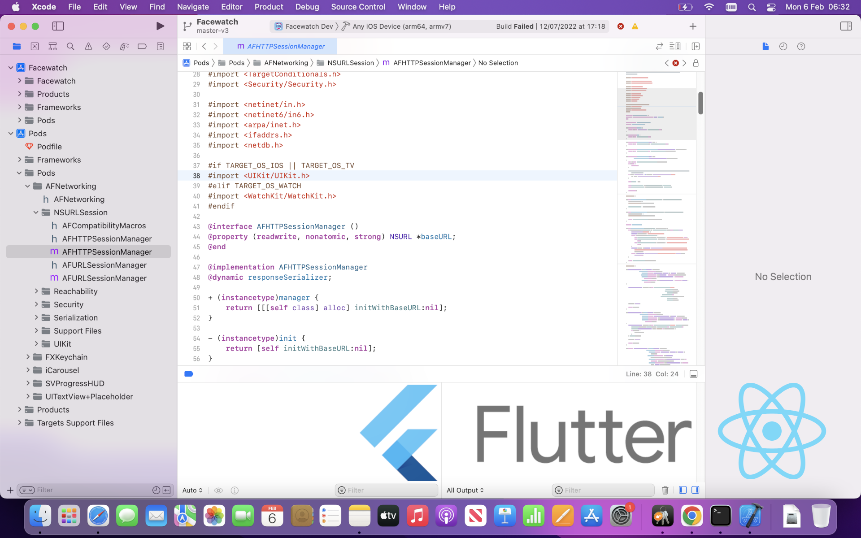This screenshot has width=861, height=538.
Task: Show the File inspector
Action: (x=765, y=46)
